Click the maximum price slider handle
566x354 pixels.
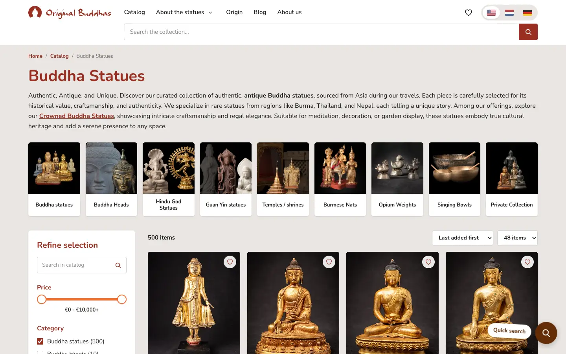tap(122, 299)
